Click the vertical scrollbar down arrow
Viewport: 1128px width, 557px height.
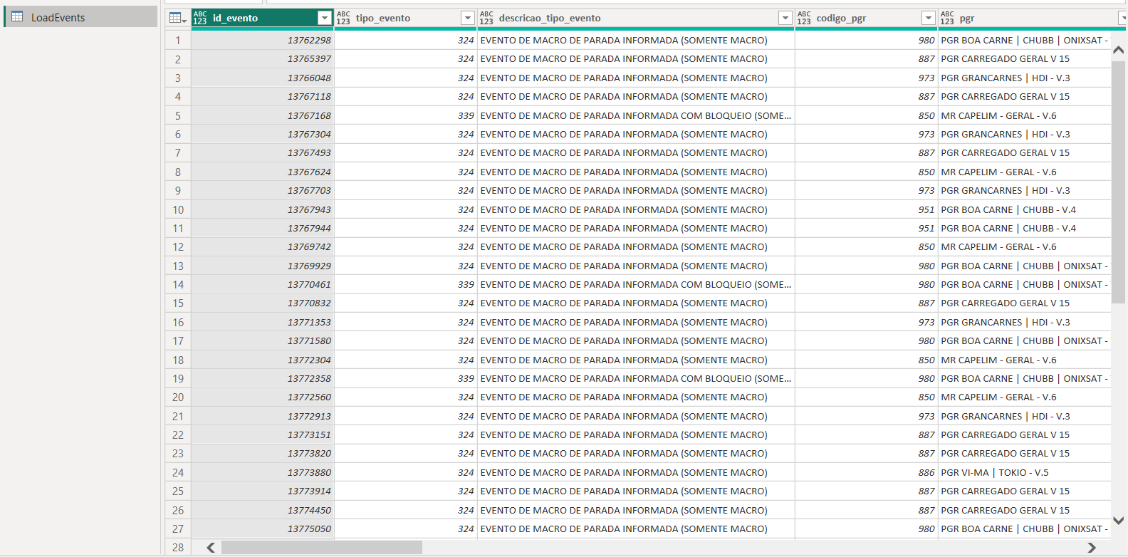1119,521
